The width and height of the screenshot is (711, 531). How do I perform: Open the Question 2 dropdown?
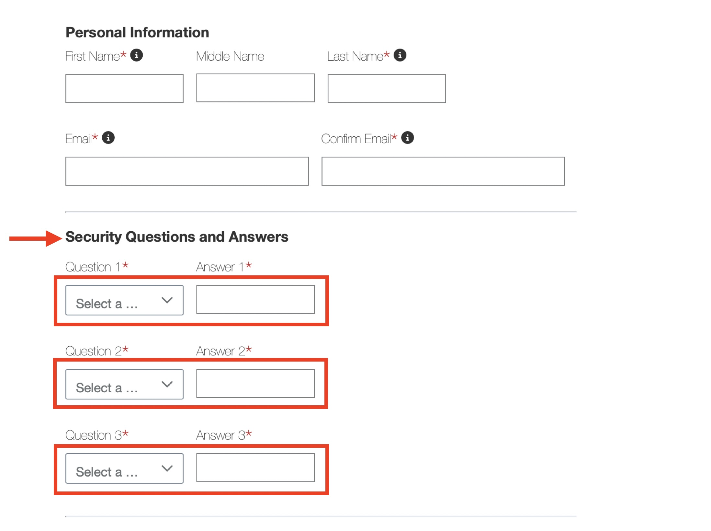(x=124, y=384)
